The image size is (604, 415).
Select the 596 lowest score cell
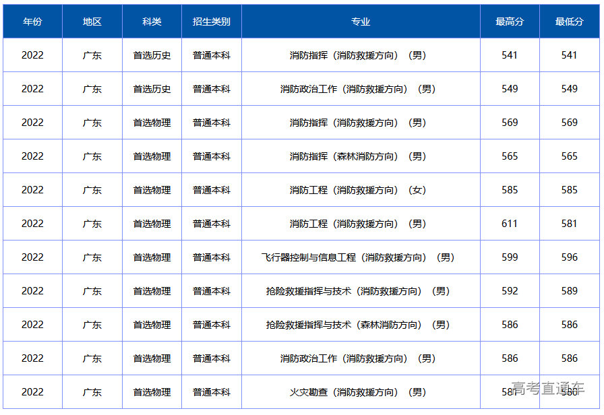point(570,257)
